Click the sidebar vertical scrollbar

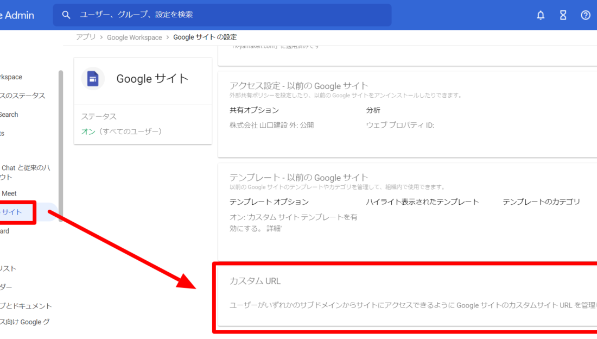tap(61, 146)
